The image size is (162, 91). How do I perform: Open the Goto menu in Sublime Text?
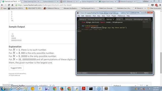(x=103, y=16)
